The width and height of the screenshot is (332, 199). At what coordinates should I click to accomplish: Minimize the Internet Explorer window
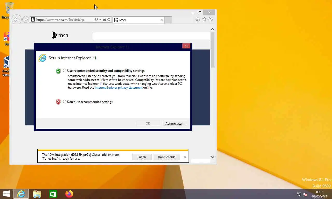click(x=193, y=12)
